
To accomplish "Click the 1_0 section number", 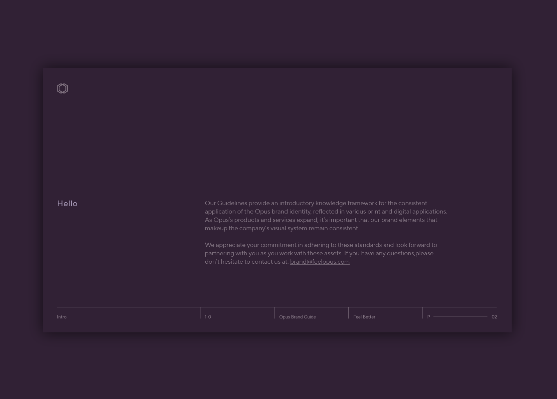I will click(x=208, y=317).
